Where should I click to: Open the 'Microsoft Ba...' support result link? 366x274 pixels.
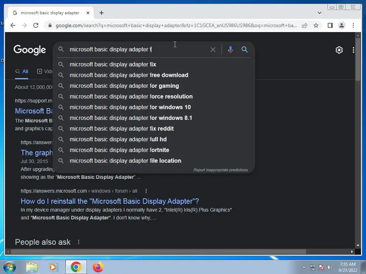(x=34, y=111)
